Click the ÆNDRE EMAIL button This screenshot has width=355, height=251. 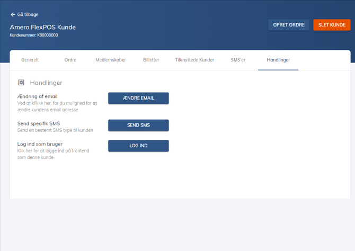coord(138,98)
